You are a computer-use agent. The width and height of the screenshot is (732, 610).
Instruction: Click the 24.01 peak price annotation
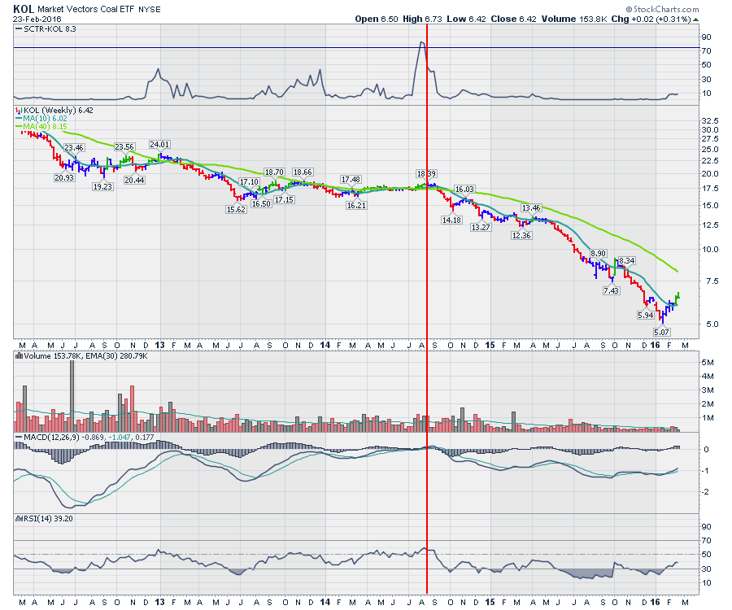(159, 144)
